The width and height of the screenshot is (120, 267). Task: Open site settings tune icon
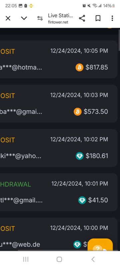click(x=40, y=18)
